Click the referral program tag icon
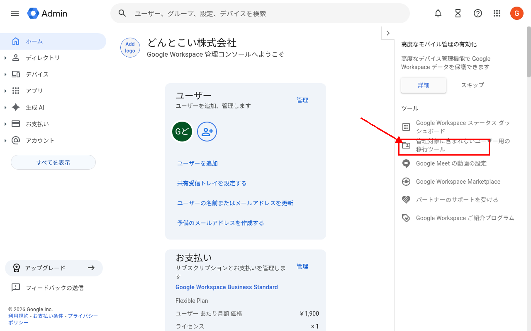Screen dimensions: 531x331 coord(406,218)
